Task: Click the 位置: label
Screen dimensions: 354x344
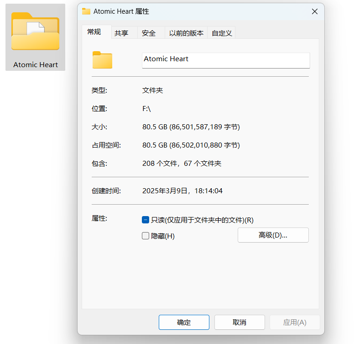Action: (99, 109)
